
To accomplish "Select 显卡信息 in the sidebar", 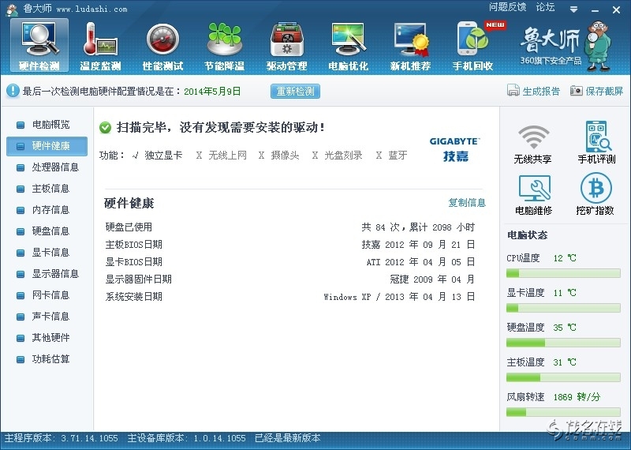I will [47, 253].
